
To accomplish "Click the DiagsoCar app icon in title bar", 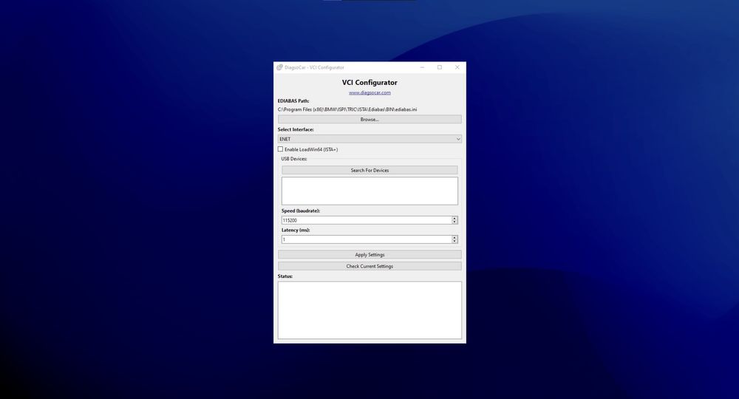I will 279,67.
